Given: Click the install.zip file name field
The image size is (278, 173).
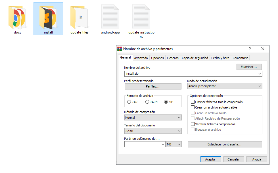Looking at the screenshot, I should (x=190, y=74).
